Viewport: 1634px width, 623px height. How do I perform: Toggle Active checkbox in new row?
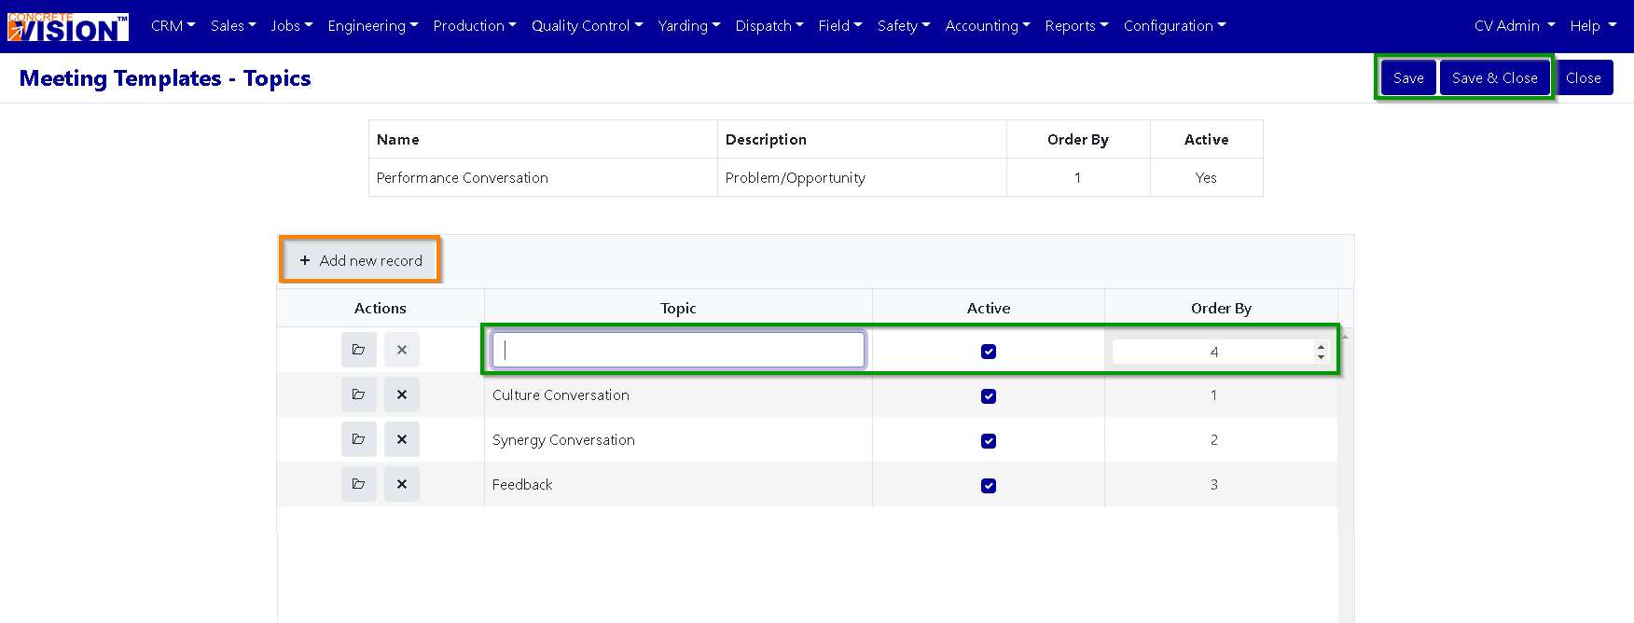(989, 352)
